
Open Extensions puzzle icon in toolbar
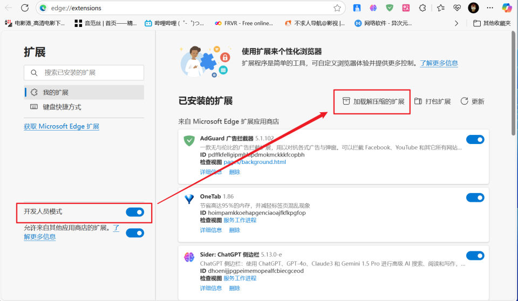tap(422, 8)
